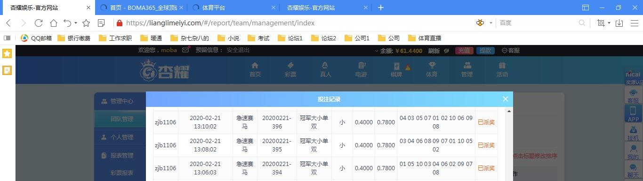Toggle balance visibility eye icon next to 刷新

click(446, 51)
